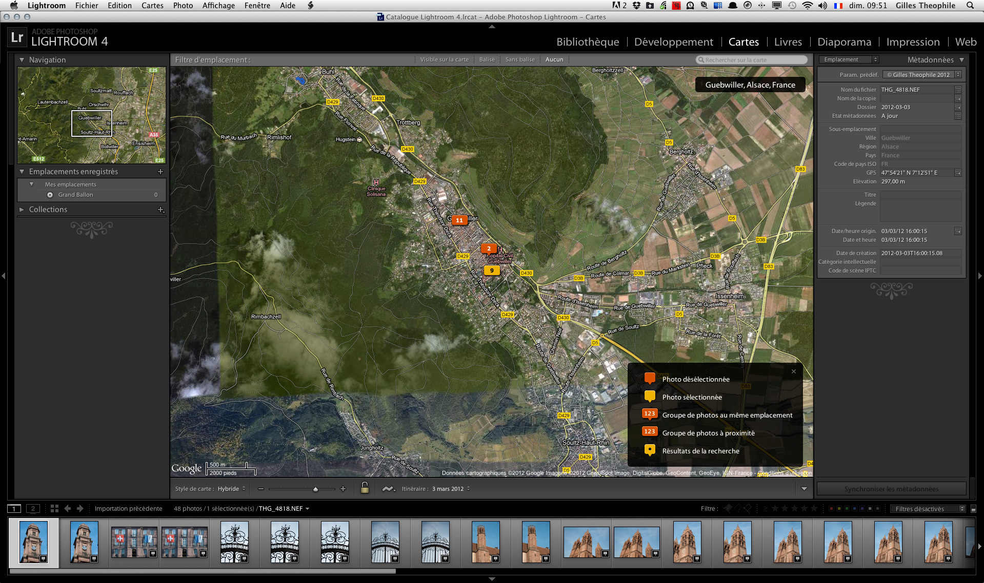This screenshot has width=984, height=583.
Task: Toggle the green color label filter
Action: pyautogui.click(x=847, y=509)
